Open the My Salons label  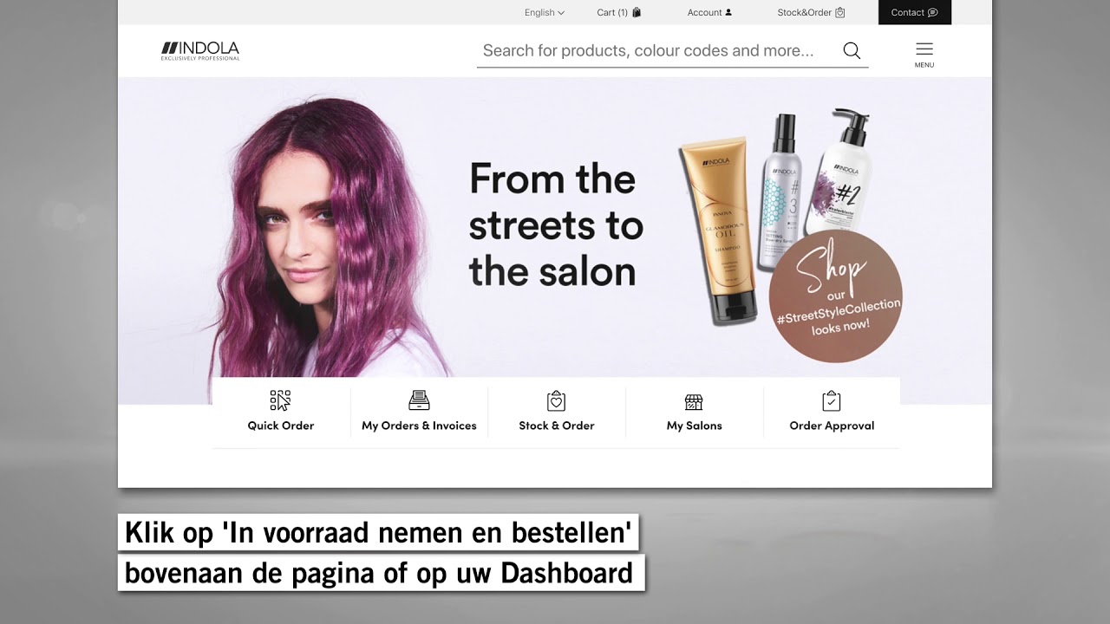pos(694,426)
